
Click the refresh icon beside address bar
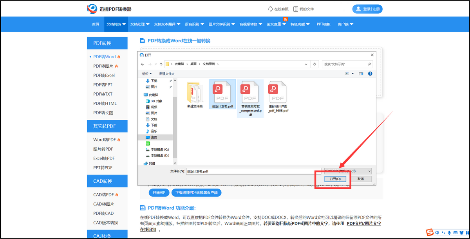click(x=315, y=64)
